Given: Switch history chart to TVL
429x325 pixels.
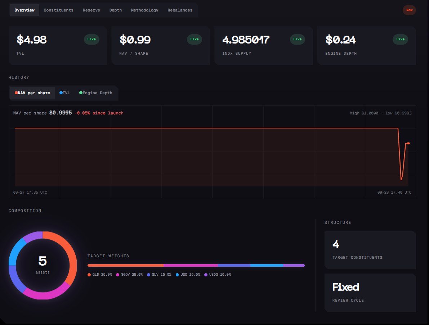Looking at the screenshot, I should [x=64, y=93].
